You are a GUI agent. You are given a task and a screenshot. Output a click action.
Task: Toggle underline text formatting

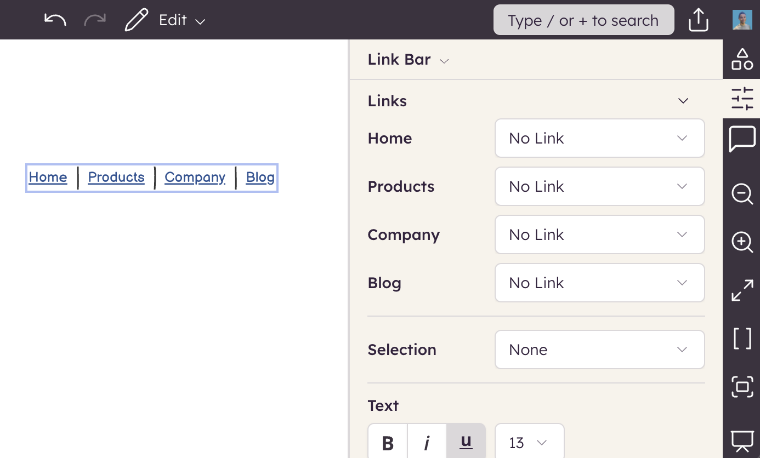[466, 442]
